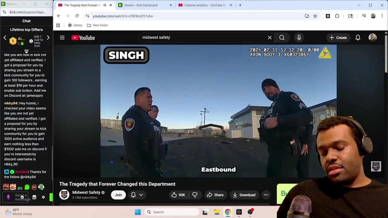Open Chrome three-dot menu
The image size is (388, 218).
[382, 16]
